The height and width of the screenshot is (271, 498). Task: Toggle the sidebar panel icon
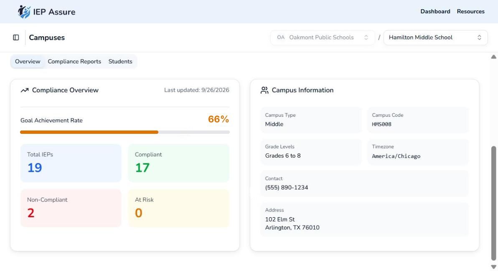16,38
